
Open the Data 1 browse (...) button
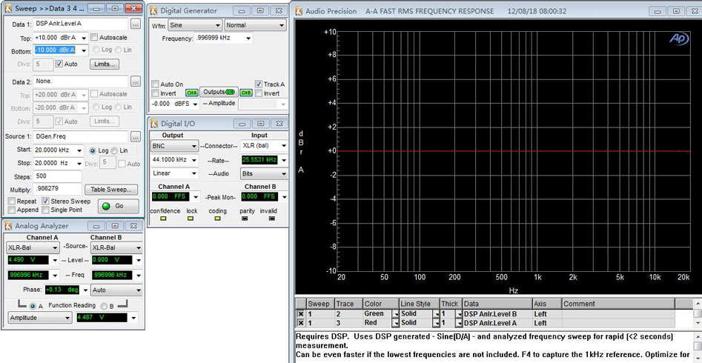click(136, 24)
